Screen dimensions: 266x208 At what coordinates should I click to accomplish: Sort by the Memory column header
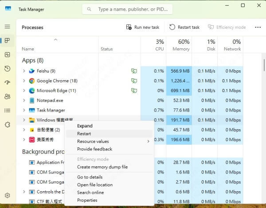click(x=179, y=45)
